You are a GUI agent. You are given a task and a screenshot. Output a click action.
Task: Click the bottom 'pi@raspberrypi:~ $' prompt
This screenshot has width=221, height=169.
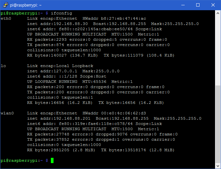[24, 160]
